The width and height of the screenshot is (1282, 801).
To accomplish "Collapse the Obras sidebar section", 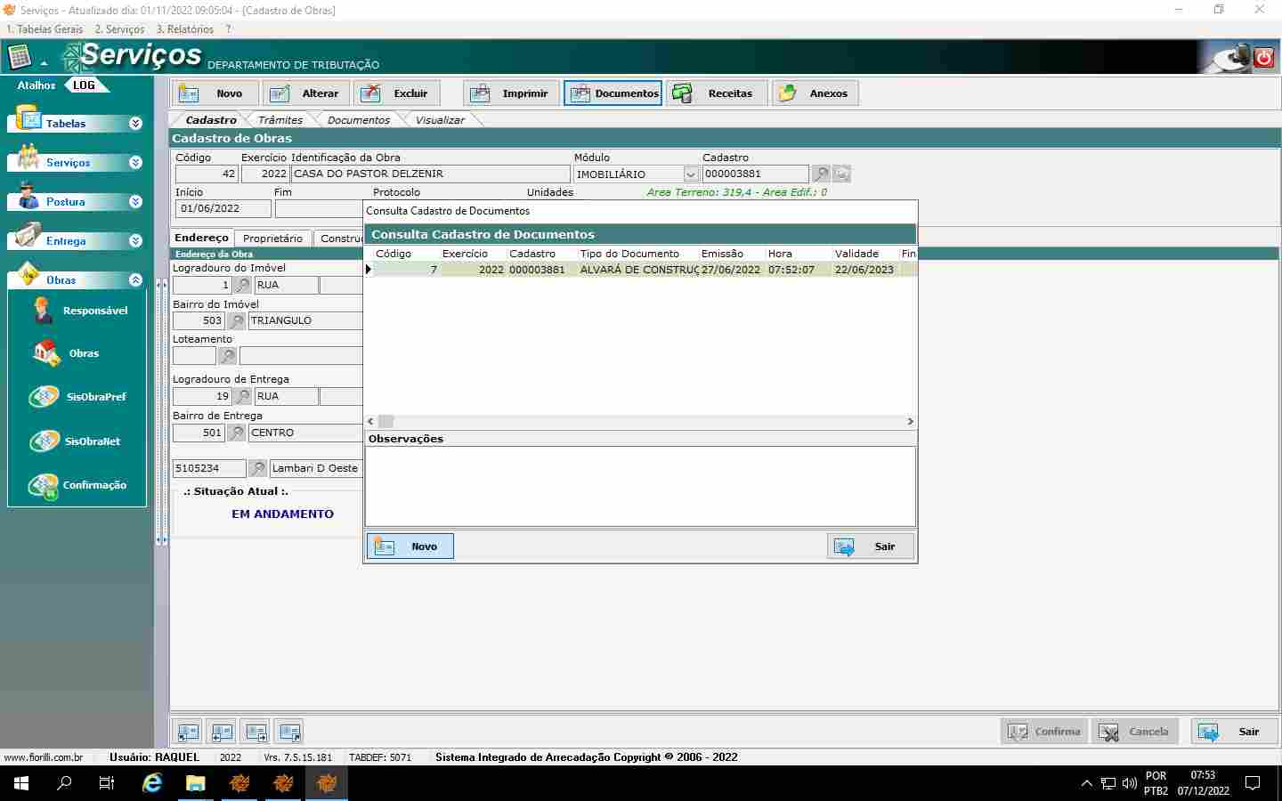I will pos(135,280).
